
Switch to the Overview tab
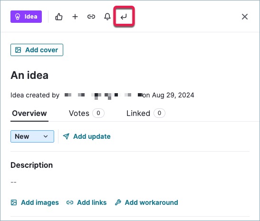point(29,114)
